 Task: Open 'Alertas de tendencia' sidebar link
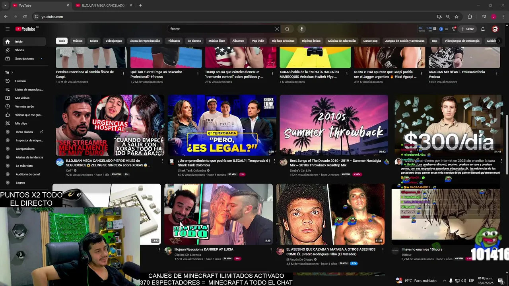coord(29,157)
